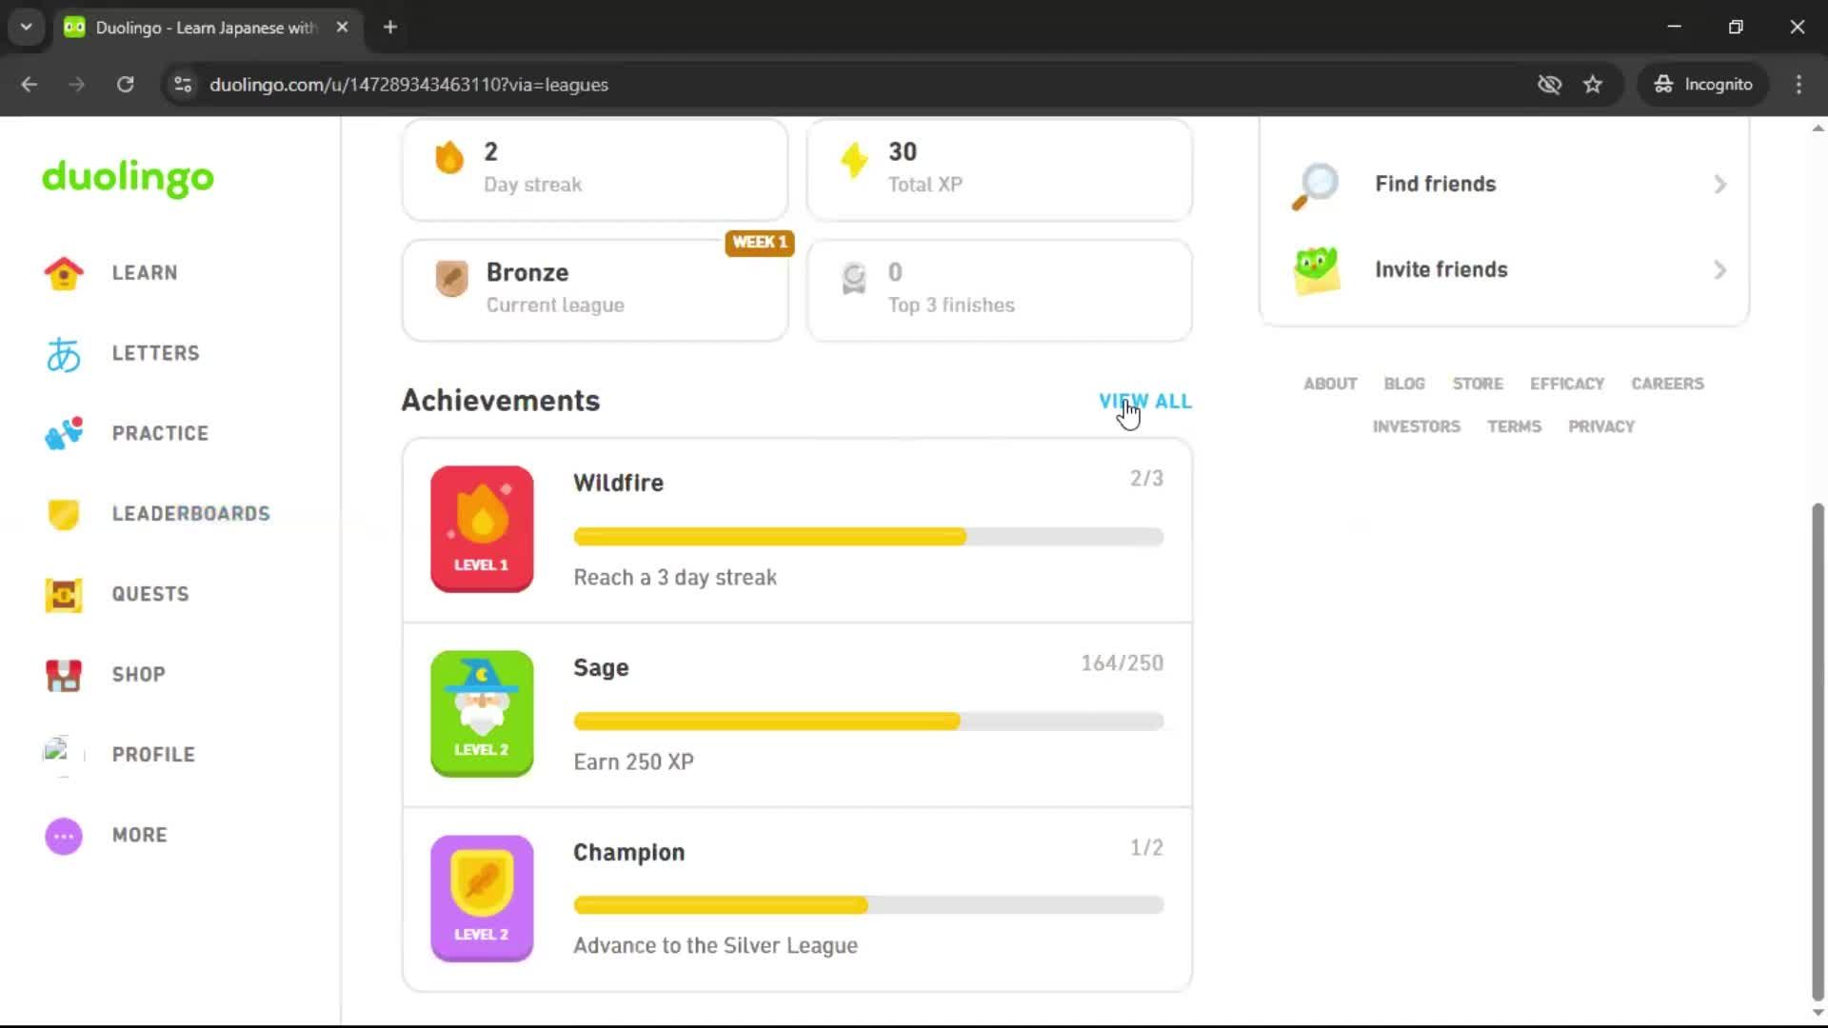Expand the Invite friends row chevron
This screenshot has height=1028, width=1828.
1719,270
